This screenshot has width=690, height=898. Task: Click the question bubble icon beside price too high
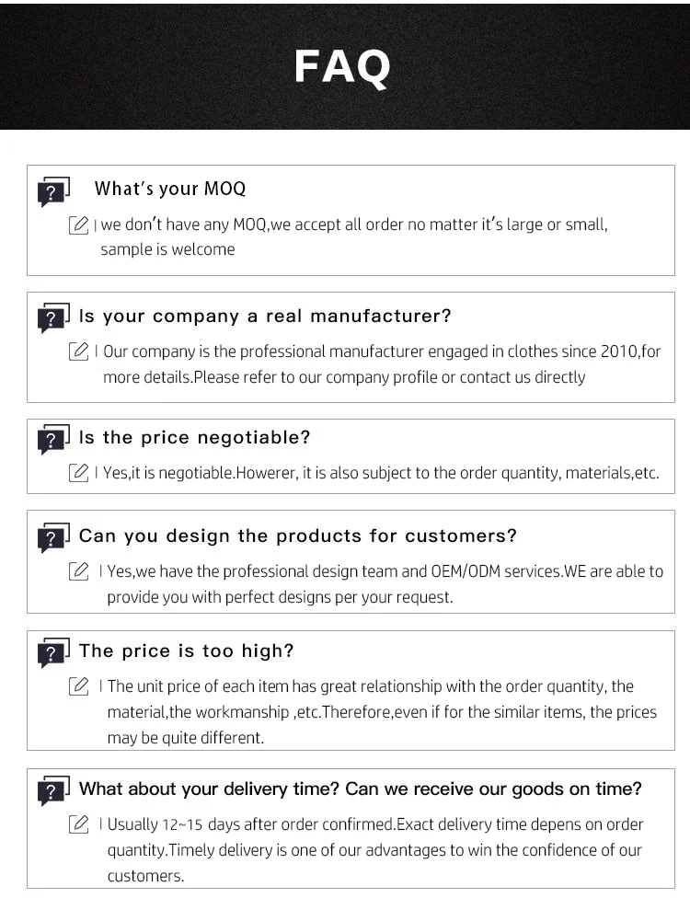[x=54, y=653]
